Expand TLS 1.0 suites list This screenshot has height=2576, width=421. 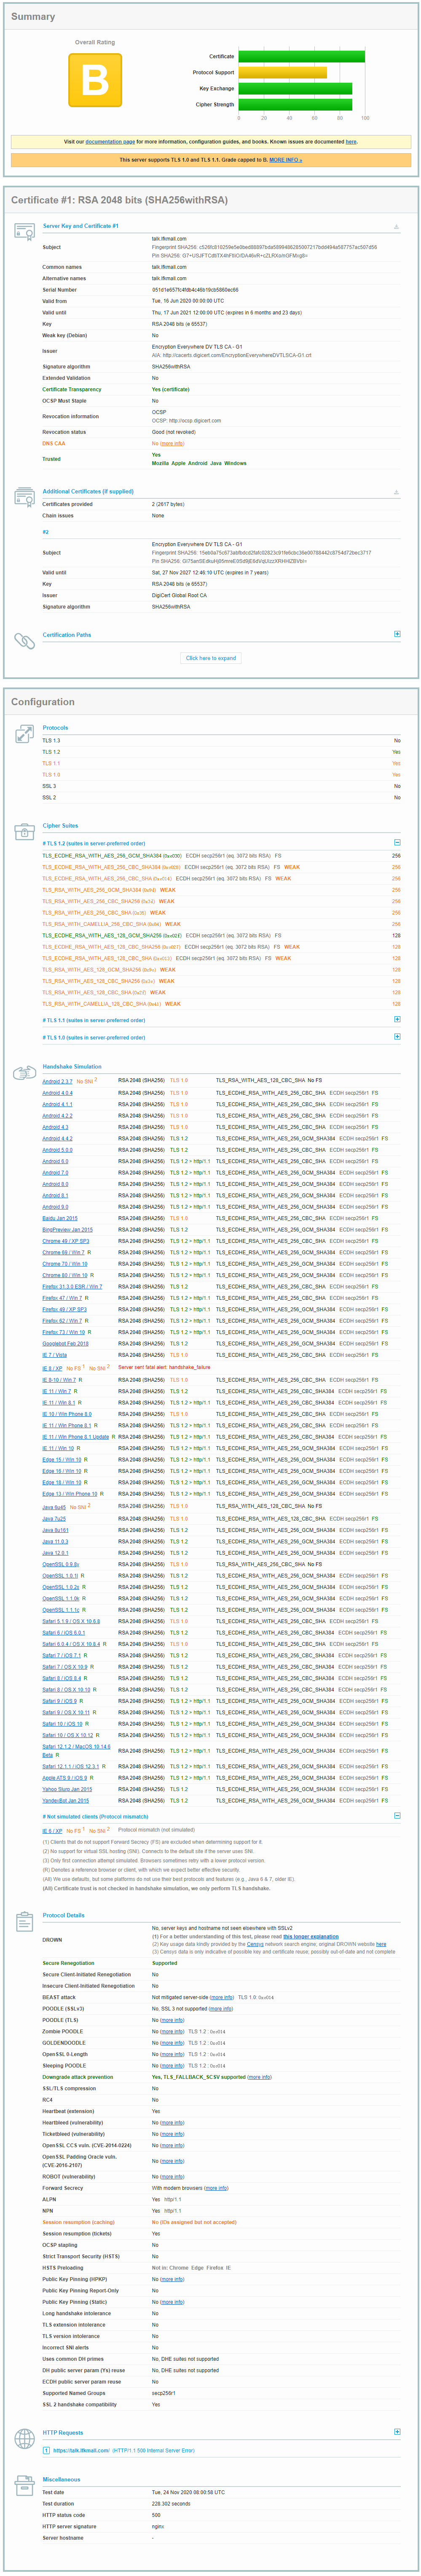(x=397, y=1037)
